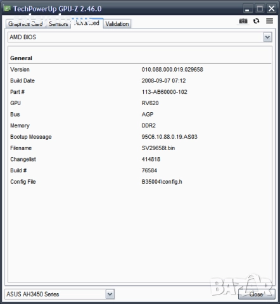The image size is (280, 304).
Task: Select the Advanced tab
Action: click(x=87, y=23)
